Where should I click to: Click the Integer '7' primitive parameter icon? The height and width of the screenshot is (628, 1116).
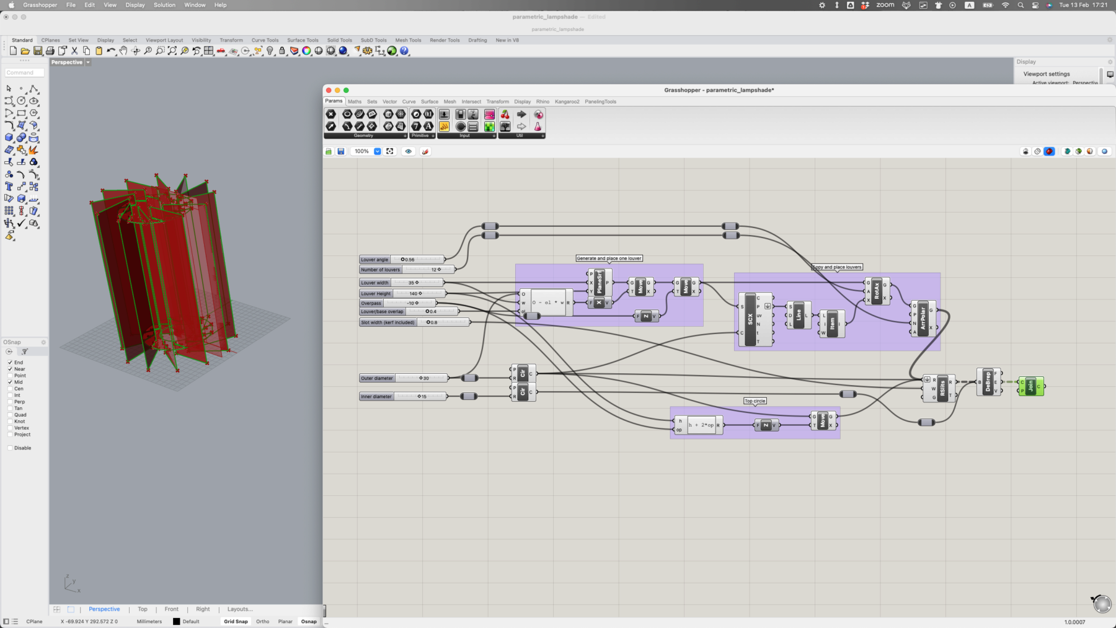point(416,126)
